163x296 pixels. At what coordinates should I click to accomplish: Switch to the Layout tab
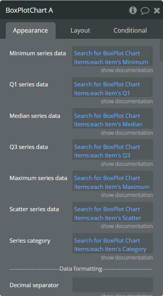point(81,30)
